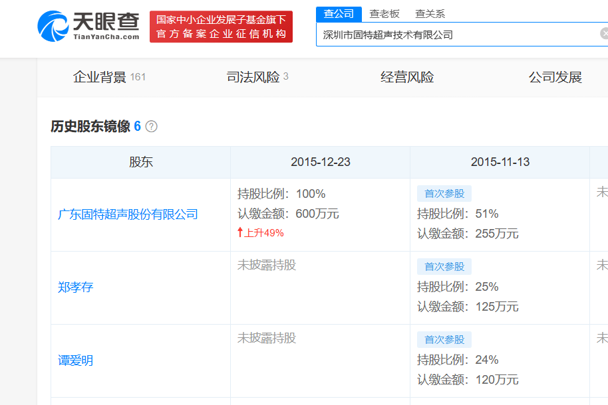Open shareholder 郑孝存 profile link
Screen dimensions: 608x405
click(76, 287)
